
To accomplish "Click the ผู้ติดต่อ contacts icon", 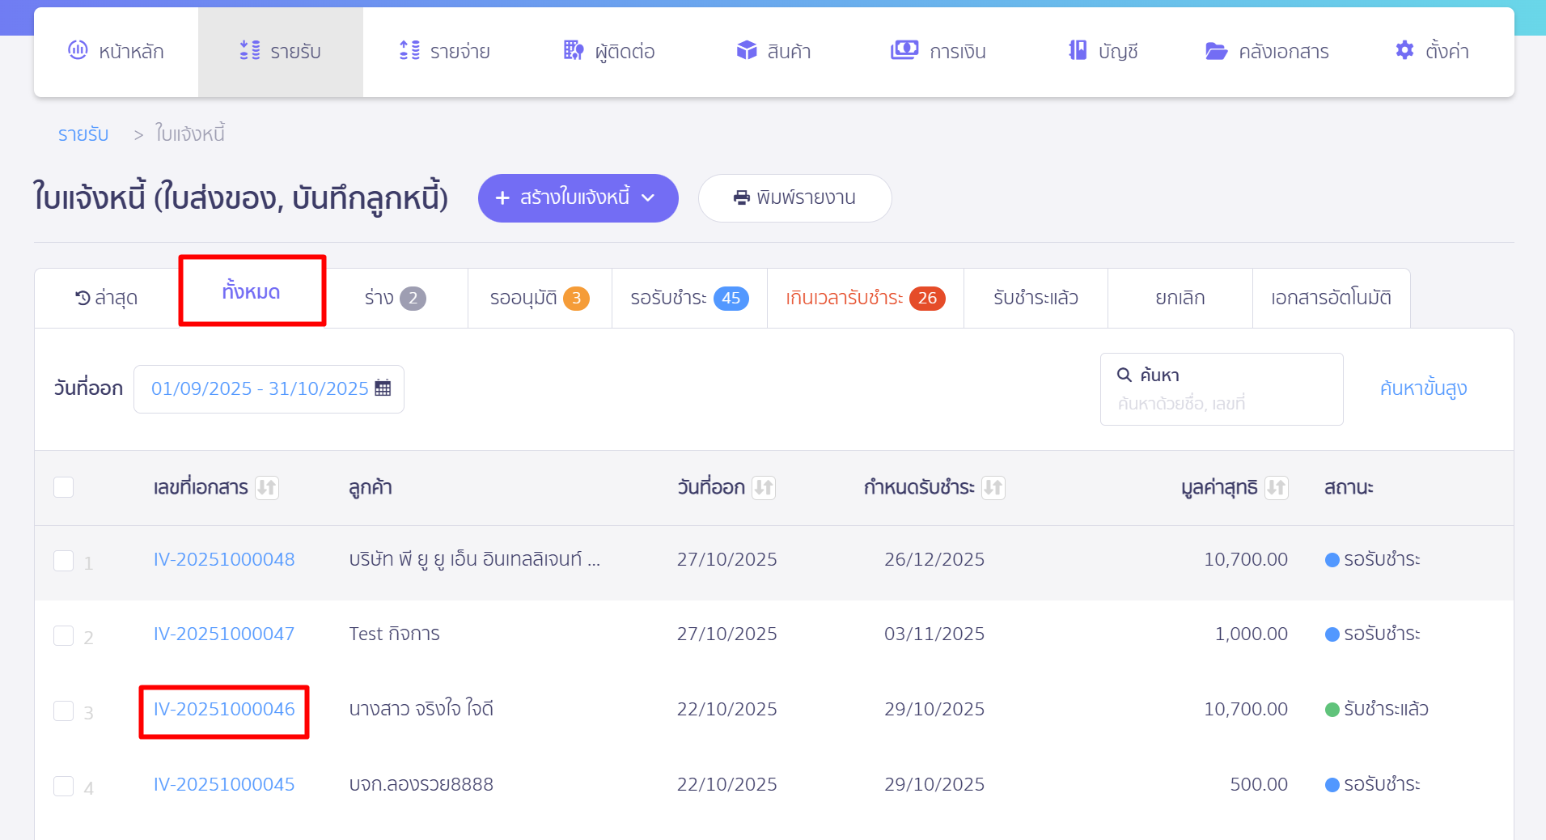I will click(574, 50).
